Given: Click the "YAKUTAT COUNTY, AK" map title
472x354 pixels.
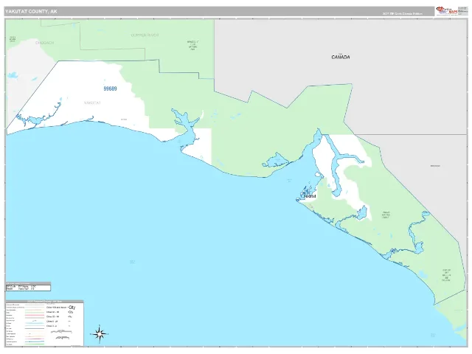Looking at the screenshot, I should click(31, 12).
